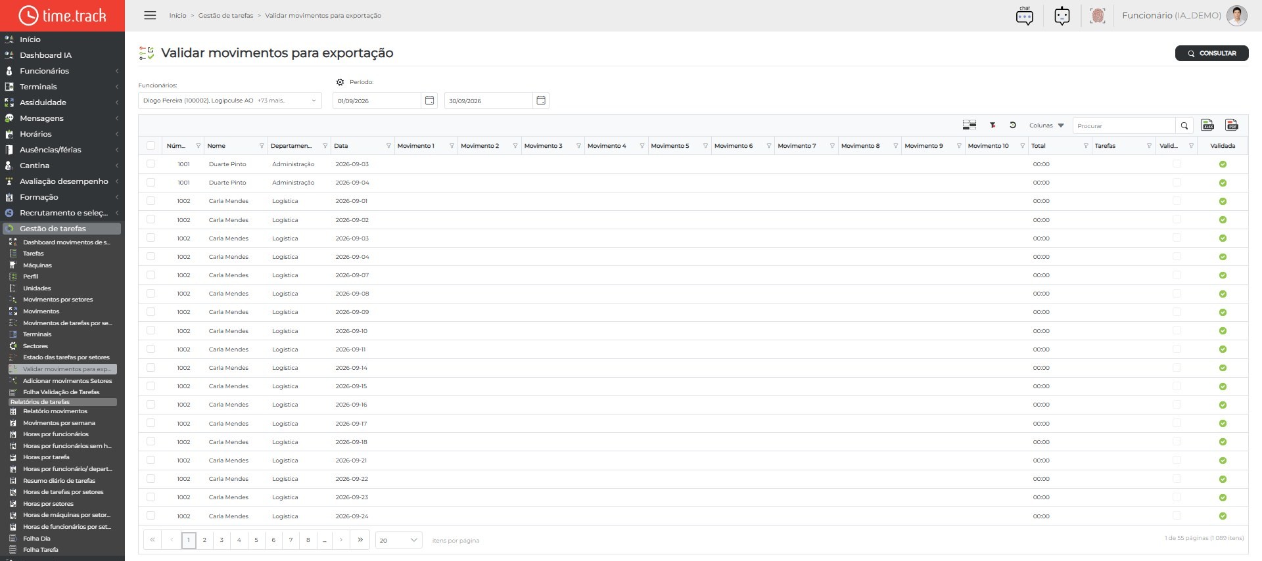Open Tarefas submenu item
1262x561 pixels.
(34, 254)
